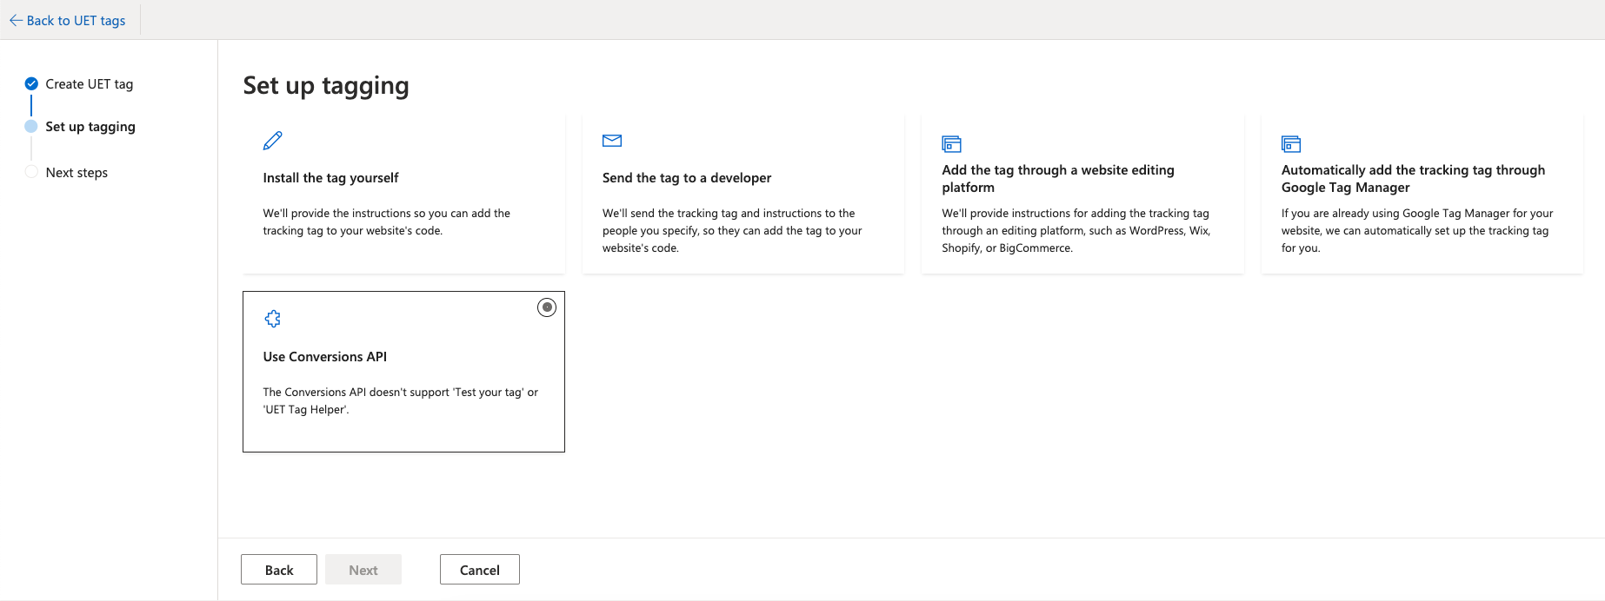Choose Add the tag through website editing platform title
This screenshot has height=601, width=1605.
tap(1058, 179)
